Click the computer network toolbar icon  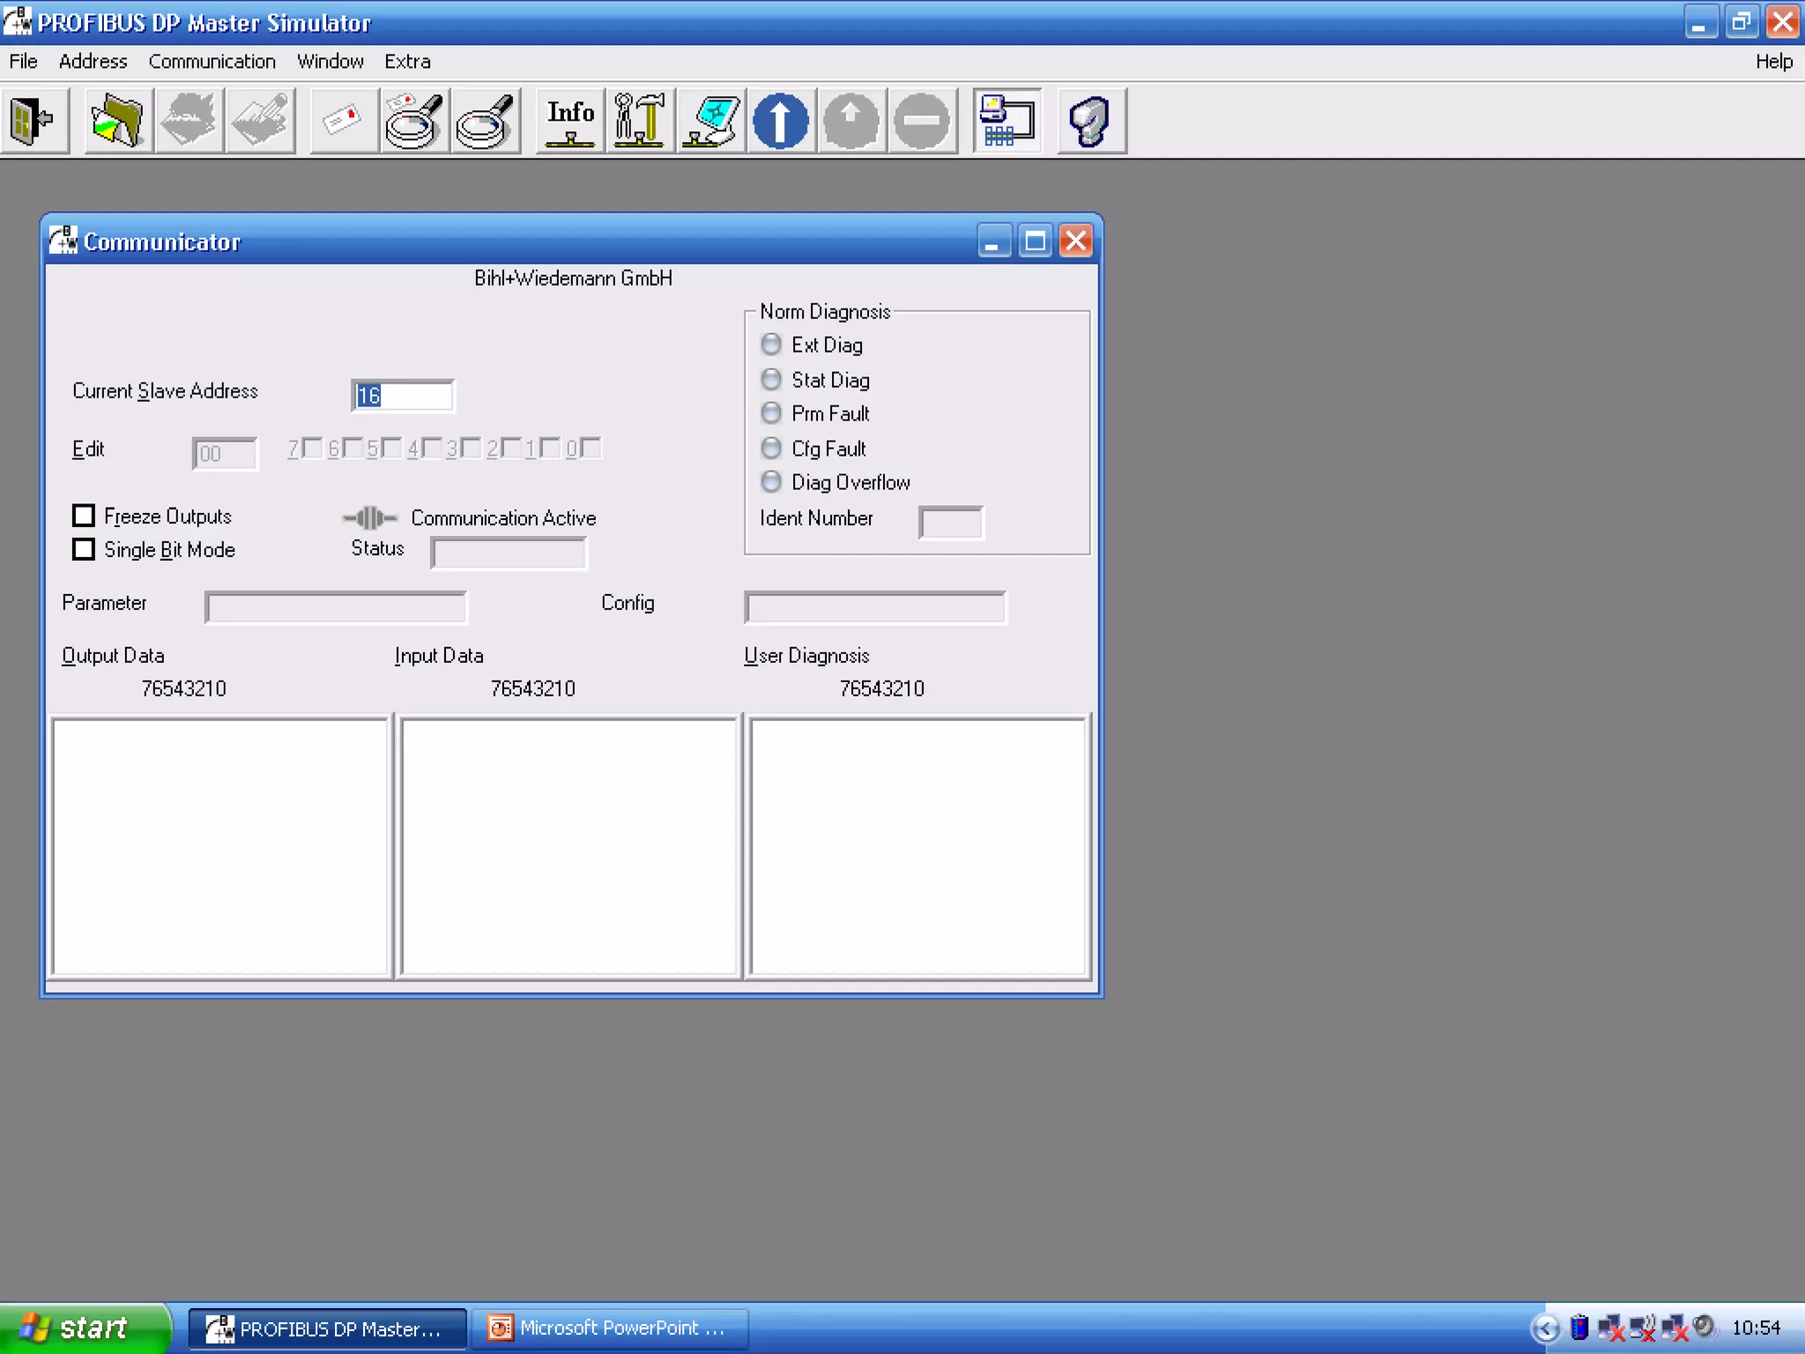pyautogui.click(x=1006, y=121)
